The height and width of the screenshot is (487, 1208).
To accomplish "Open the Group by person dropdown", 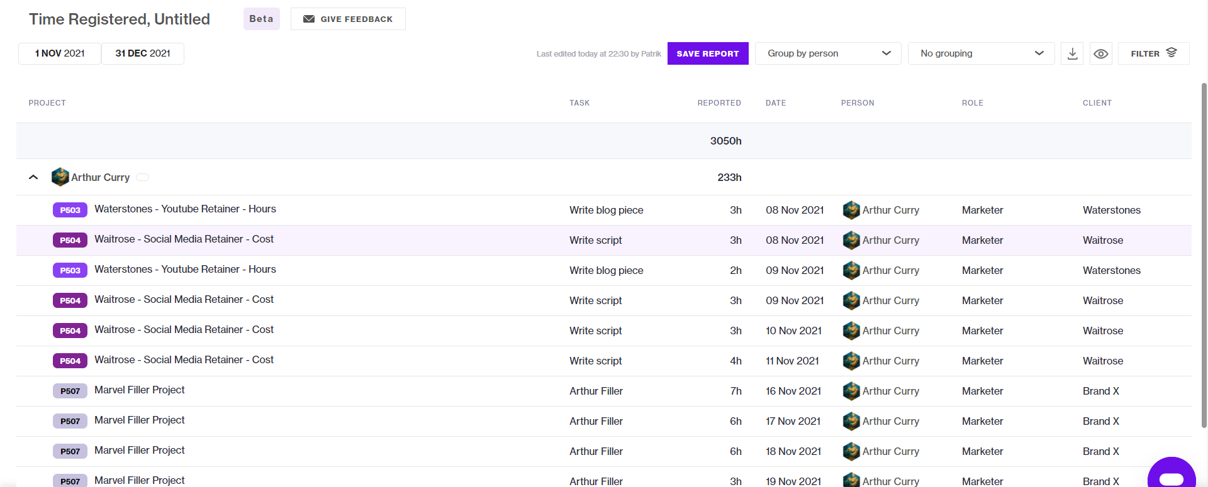I will [828, 53].
